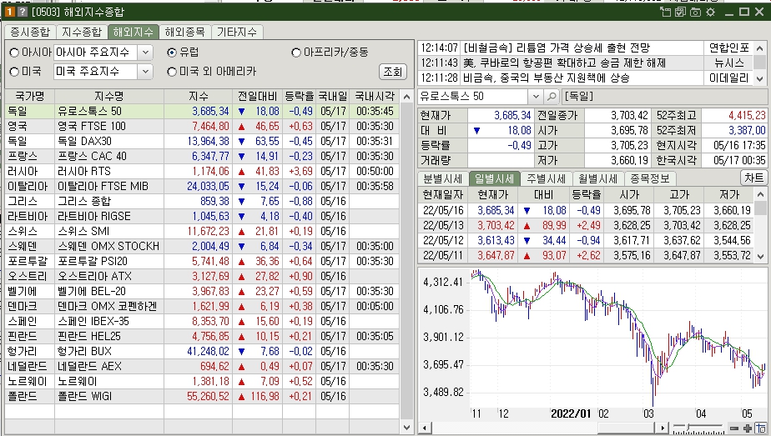Click the chart crosshair data icon at bottom right
771x436 pixels.
pyautogui.click(x=761, y=428)
